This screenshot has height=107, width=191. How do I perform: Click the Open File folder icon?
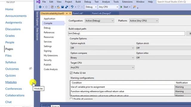tap(58, 7)
